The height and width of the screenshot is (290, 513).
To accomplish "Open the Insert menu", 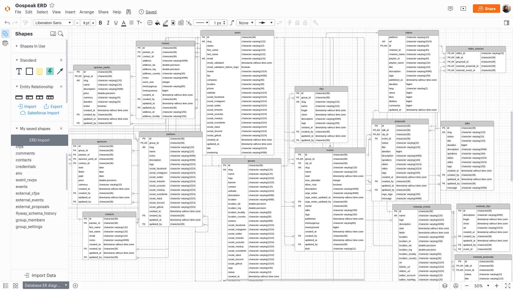I will click(x=70, y=12).
